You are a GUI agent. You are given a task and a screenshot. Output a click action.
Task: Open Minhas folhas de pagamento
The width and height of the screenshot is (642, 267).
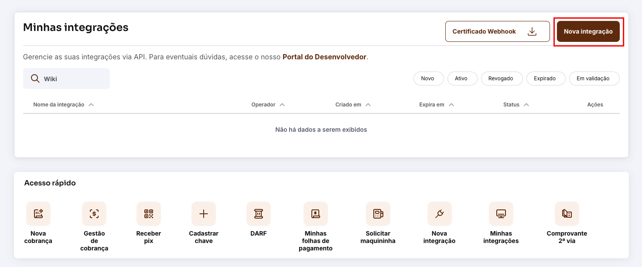point(315,214)
